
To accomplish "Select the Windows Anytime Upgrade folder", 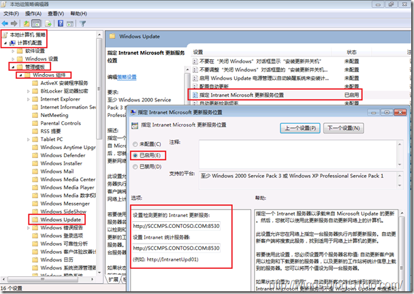I will (63, 147).
